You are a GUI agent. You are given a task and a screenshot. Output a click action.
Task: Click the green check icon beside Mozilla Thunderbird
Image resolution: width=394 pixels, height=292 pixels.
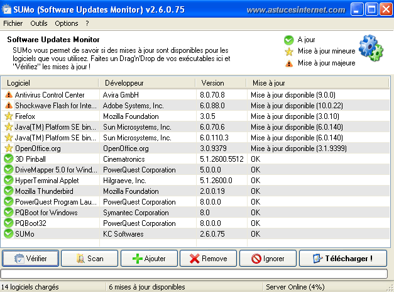(x=9, y=191)
